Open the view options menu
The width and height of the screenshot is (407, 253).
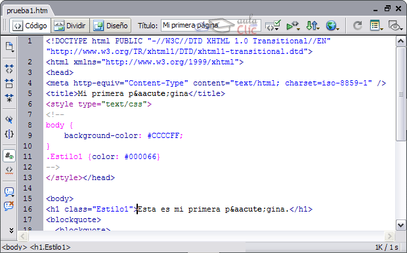[x=376, y=26]
